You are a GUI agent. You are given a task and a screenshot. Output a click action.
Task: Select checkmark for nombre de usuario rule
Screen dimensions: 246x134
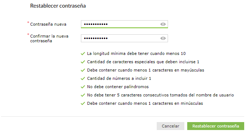83,95
